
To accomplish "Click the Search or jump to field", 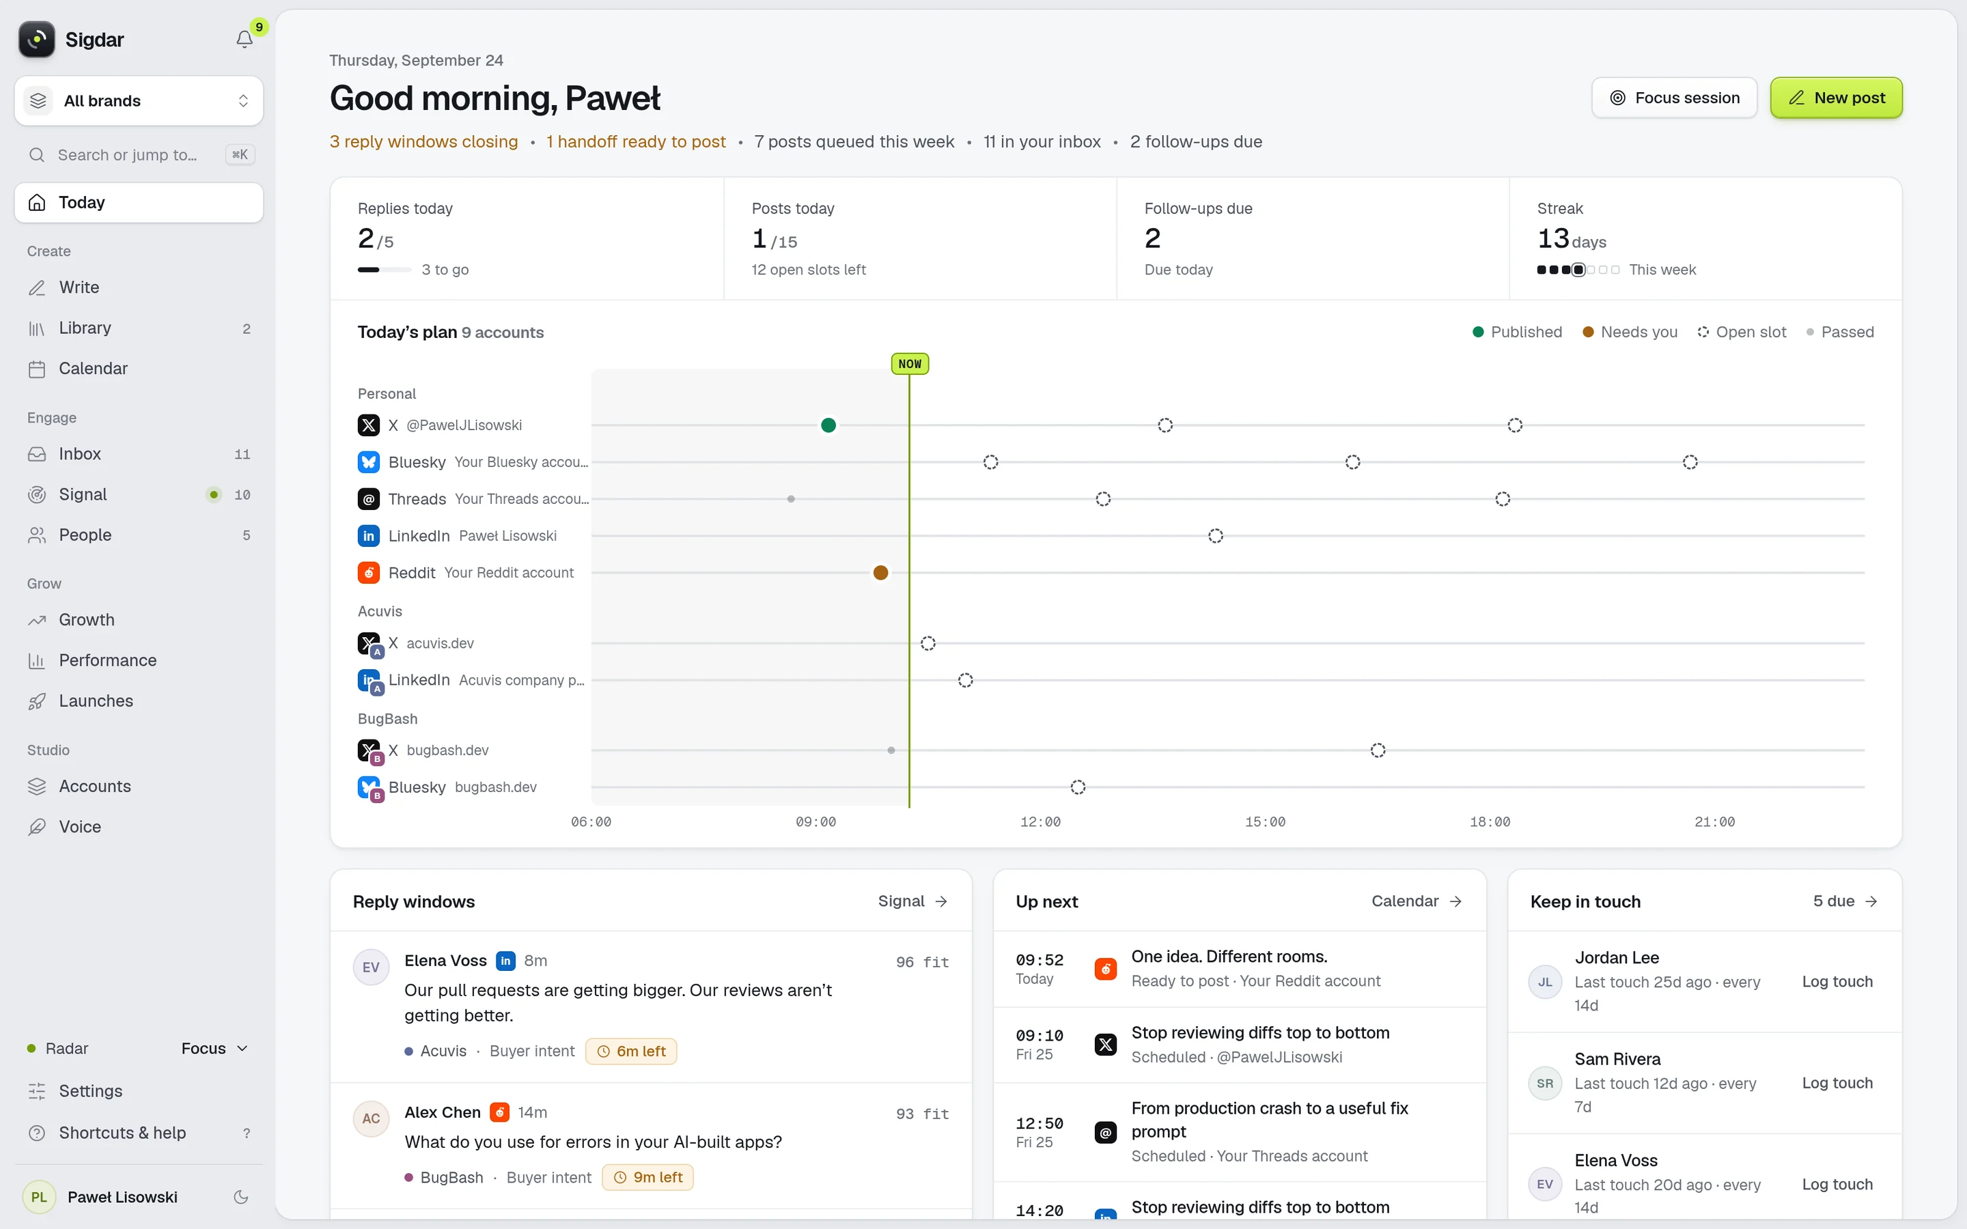I will [139, 154].
